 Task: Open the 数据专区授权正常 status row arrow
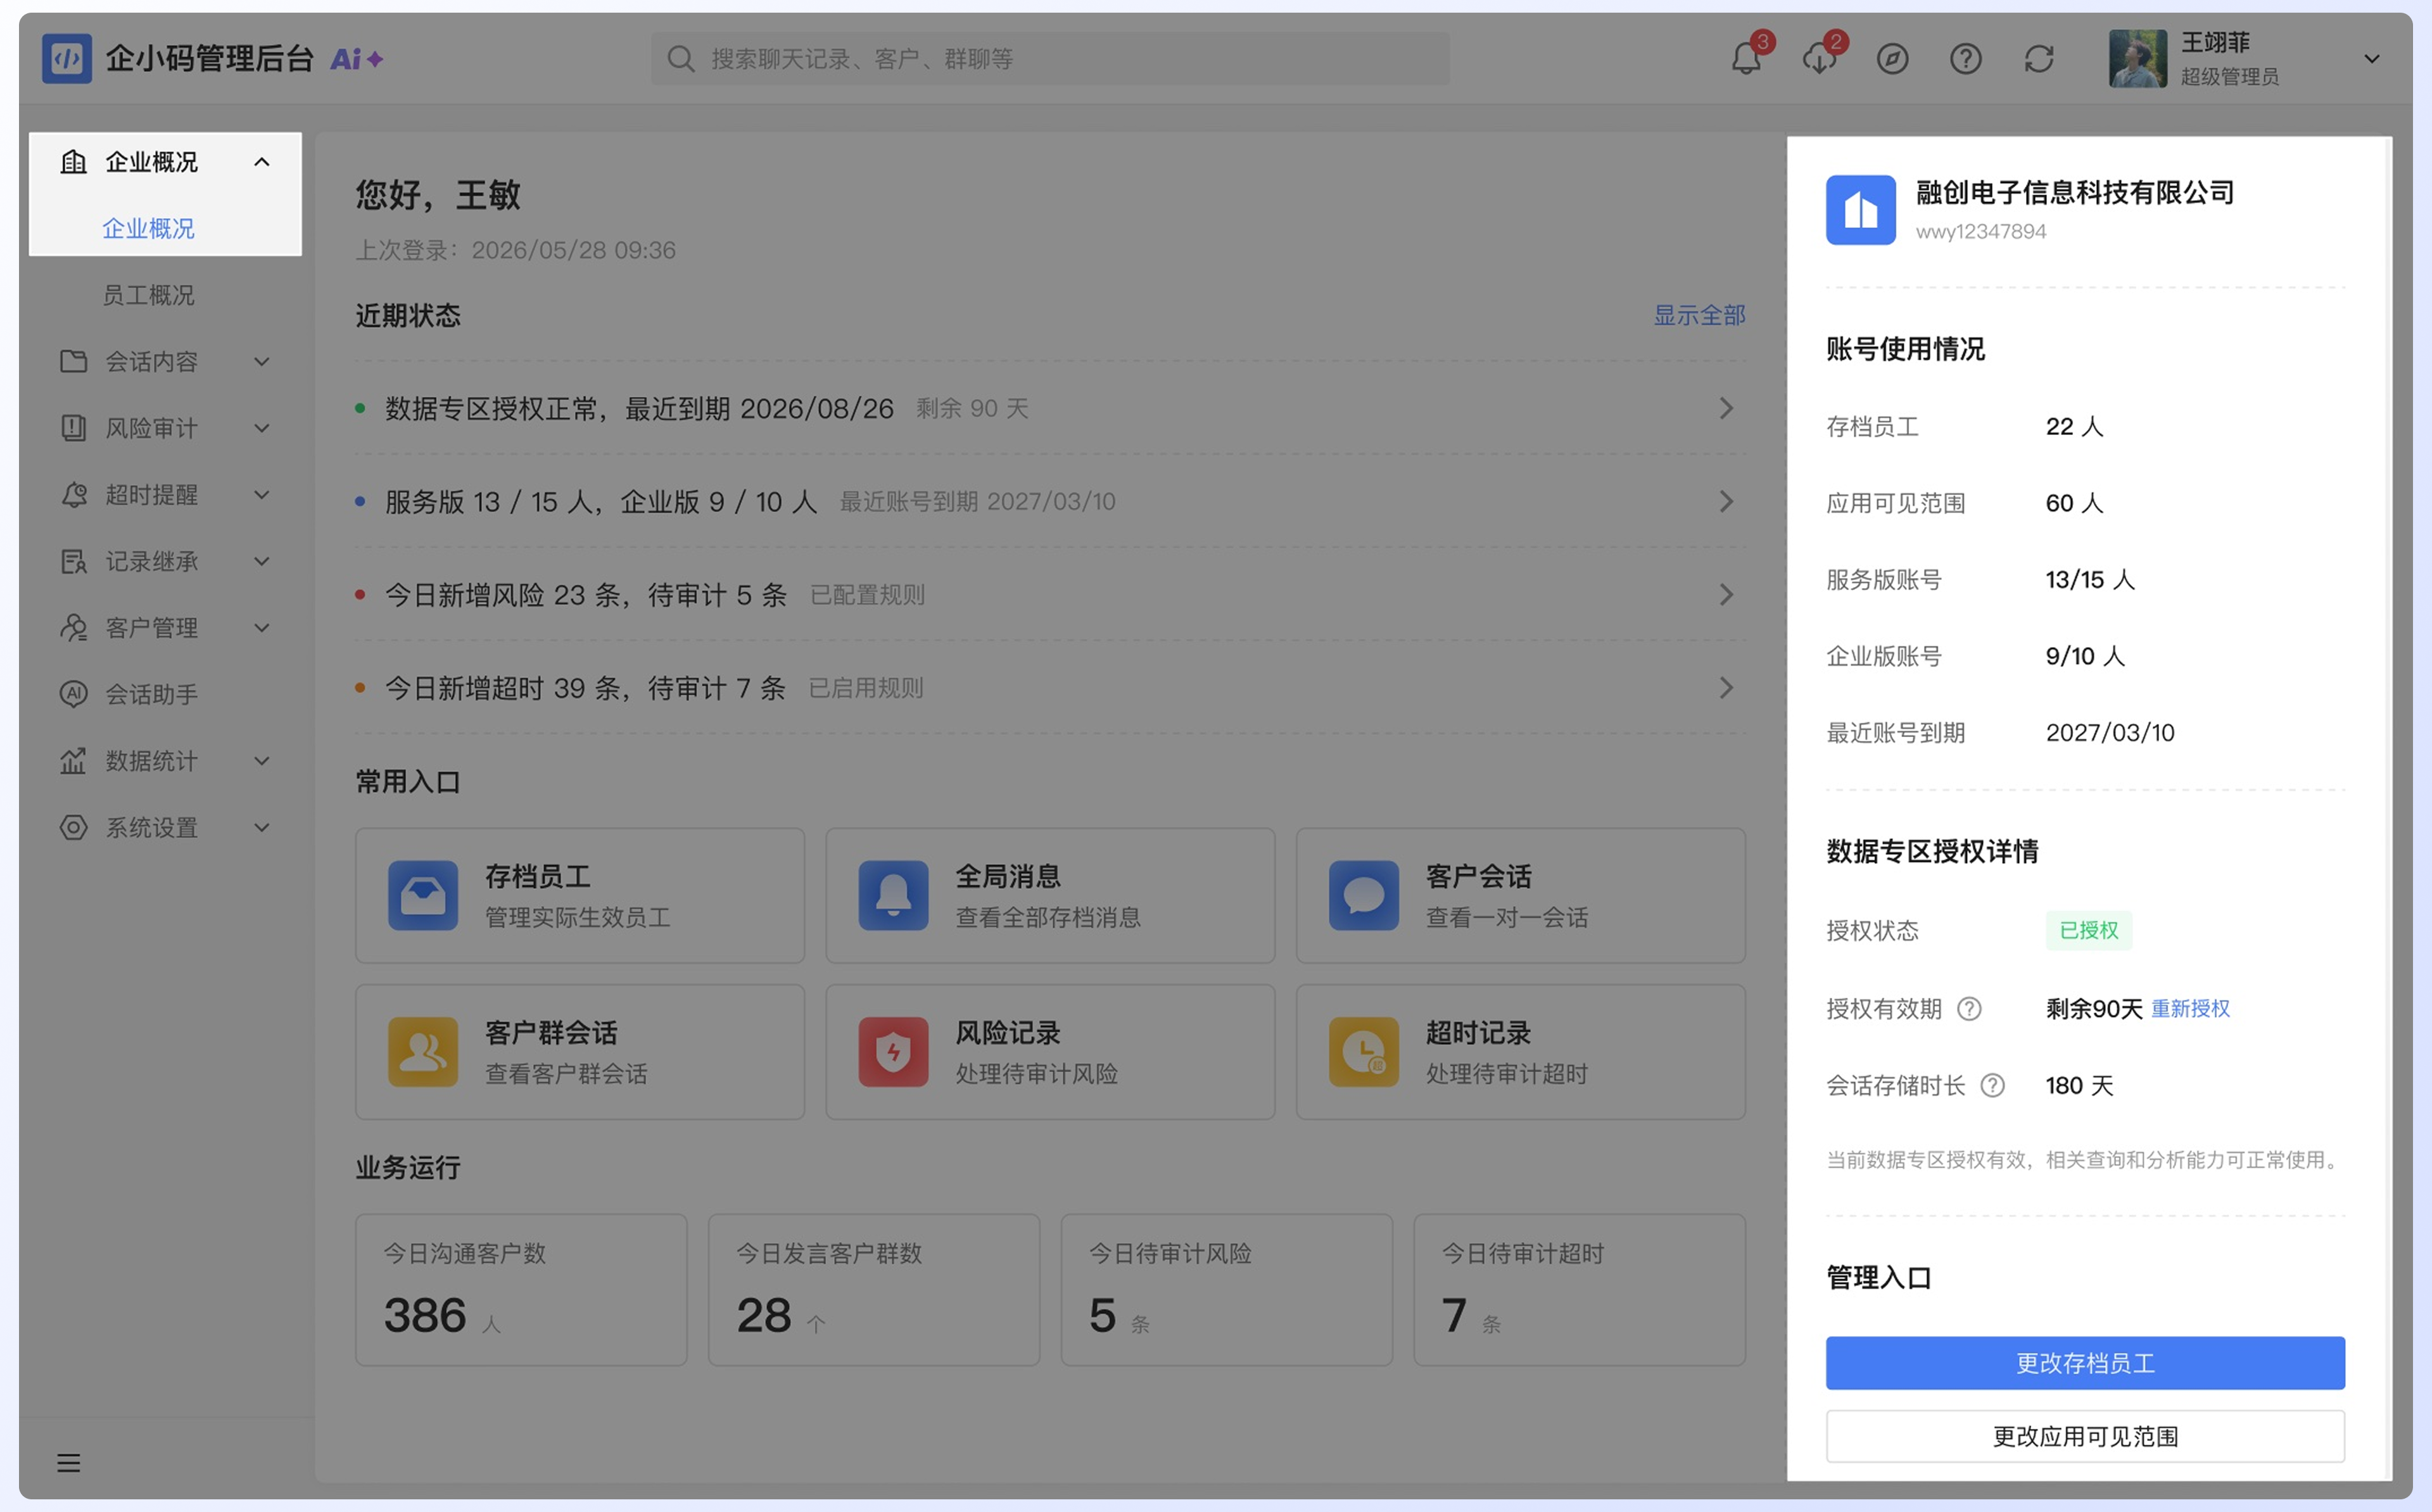click(1726, 408)
